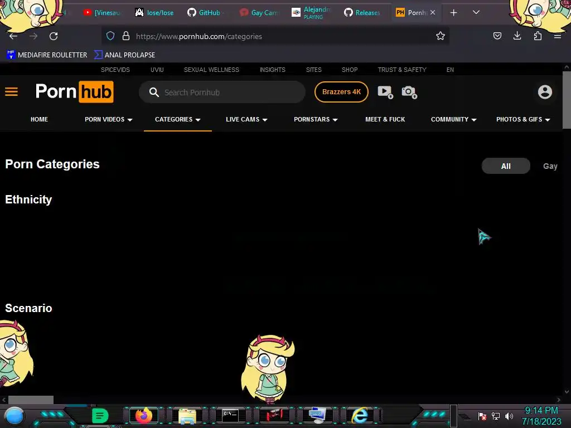Bookmark this page with the star icon
Screen dimensions: 571x428
coord(441,36)
